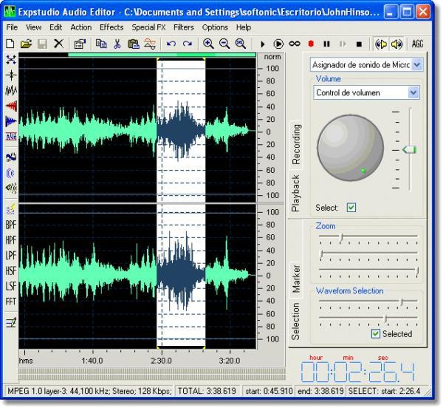Apply the HPF high-pass filter

click(11, 241)
